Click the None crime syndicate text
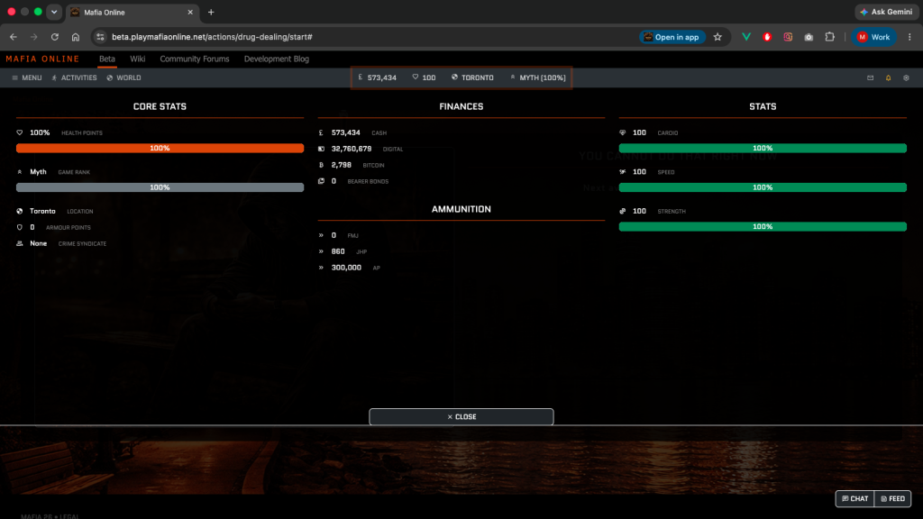923x519 pixels. pos(38,243)
